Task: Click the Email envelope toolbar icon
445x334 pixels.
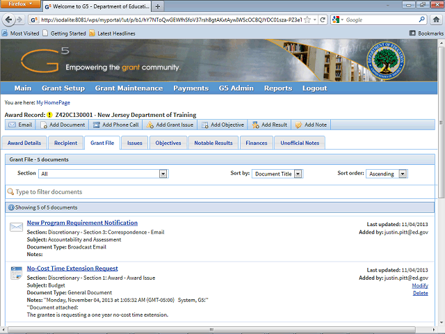Action: pyautogui.click(x=12, y=125)
